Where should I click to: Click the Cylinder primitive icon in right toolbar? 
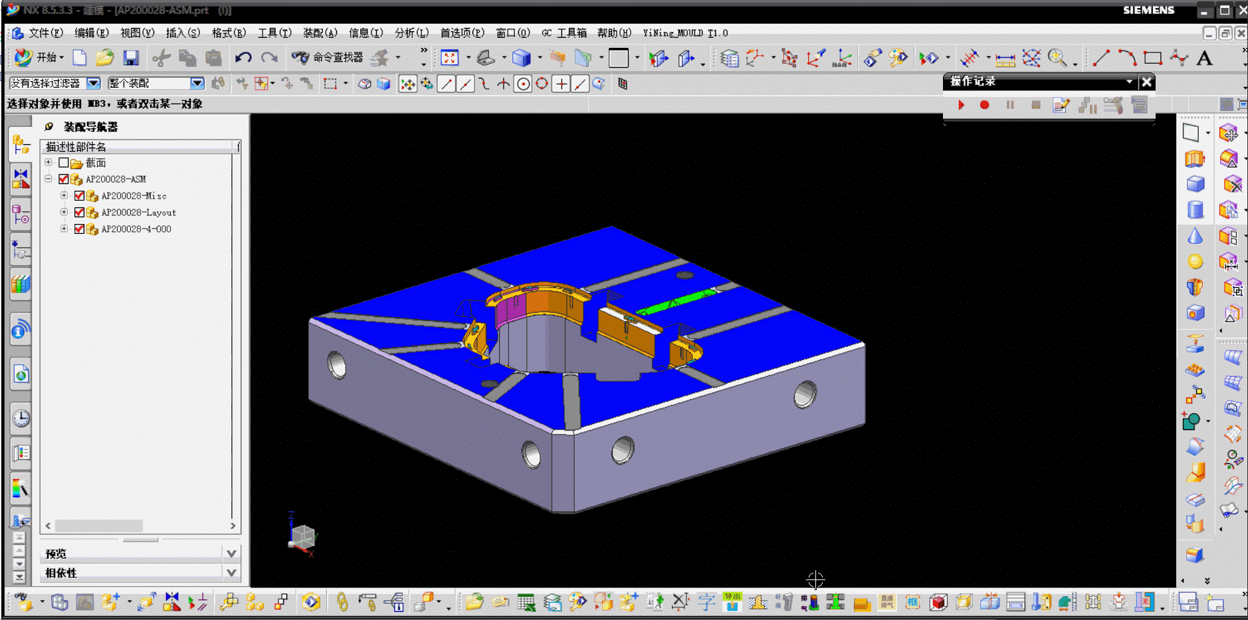[x=1195, y=210]
